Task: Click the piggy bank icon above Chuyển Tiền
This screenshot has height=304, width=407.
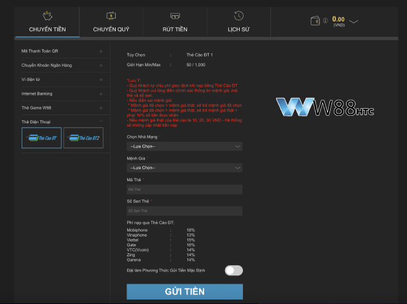Action: (x=47, y=16)
